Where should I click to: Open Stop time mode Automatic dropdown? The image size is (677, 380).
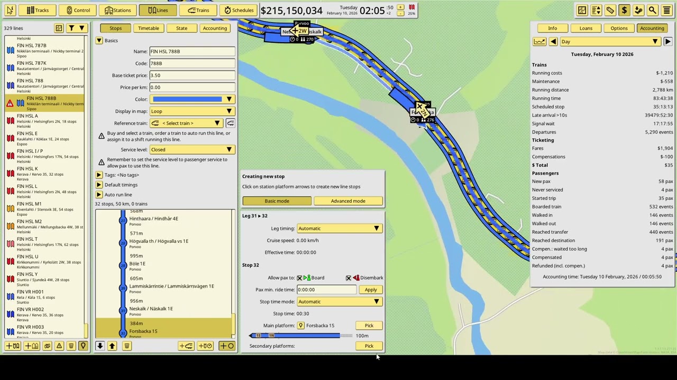(339, 301)
